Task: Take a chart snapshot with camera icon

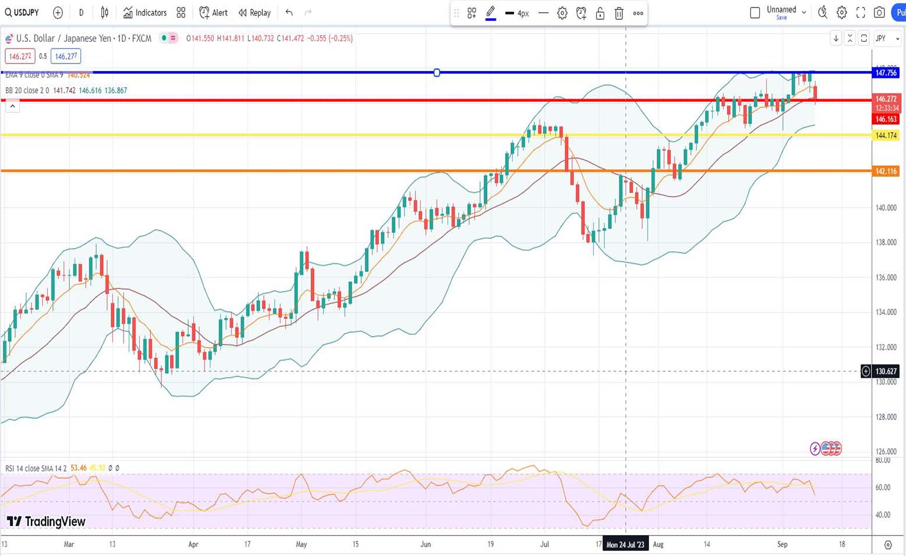Action: pyautogui.click(x=879, y=12)
